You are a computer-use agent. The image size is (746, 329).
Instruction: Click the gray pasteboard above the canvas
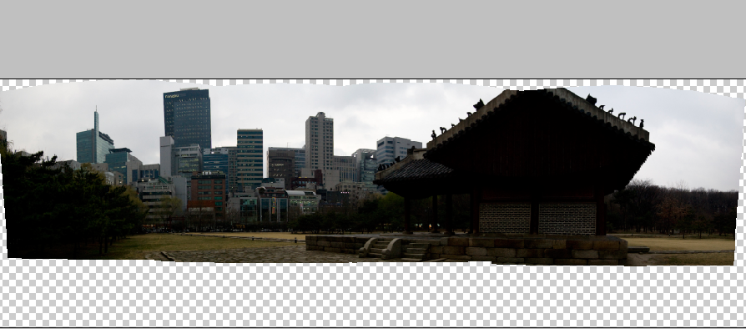(x=373, y=39)
